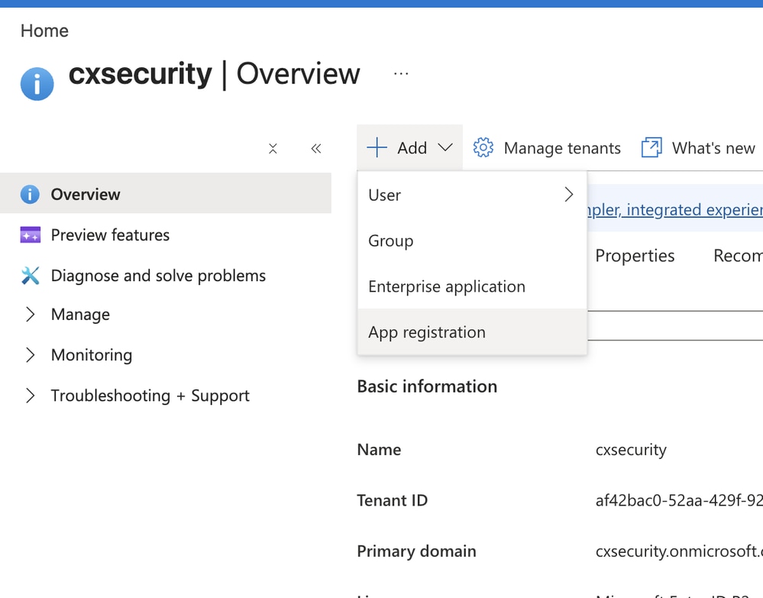This screenshot has width=763, height=598.
Task: Collapse the sidebar with double chevron icon
Action: coord(316,148)
